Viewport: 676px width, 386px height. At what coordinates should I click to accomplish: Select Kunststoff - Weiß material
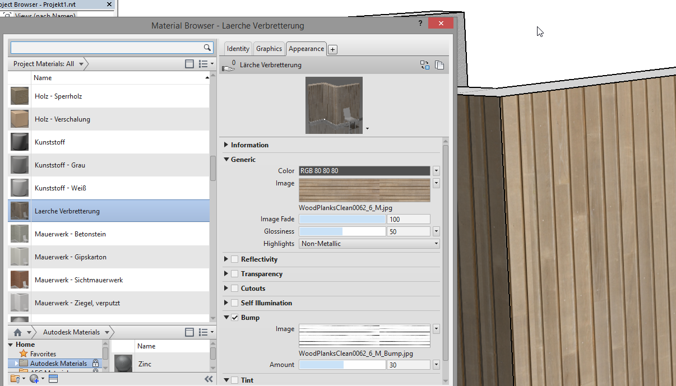(109, 188)
